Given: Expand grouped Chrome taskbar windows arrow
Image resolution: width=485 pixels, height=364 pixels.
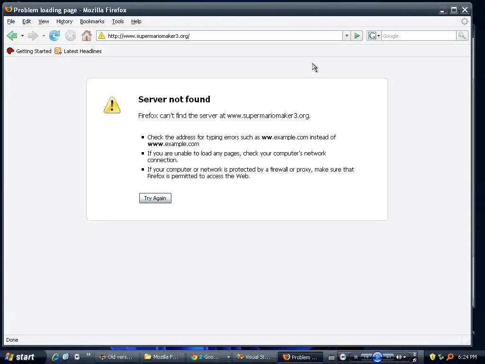Looking at the screenshot, I should pos(228,357).
